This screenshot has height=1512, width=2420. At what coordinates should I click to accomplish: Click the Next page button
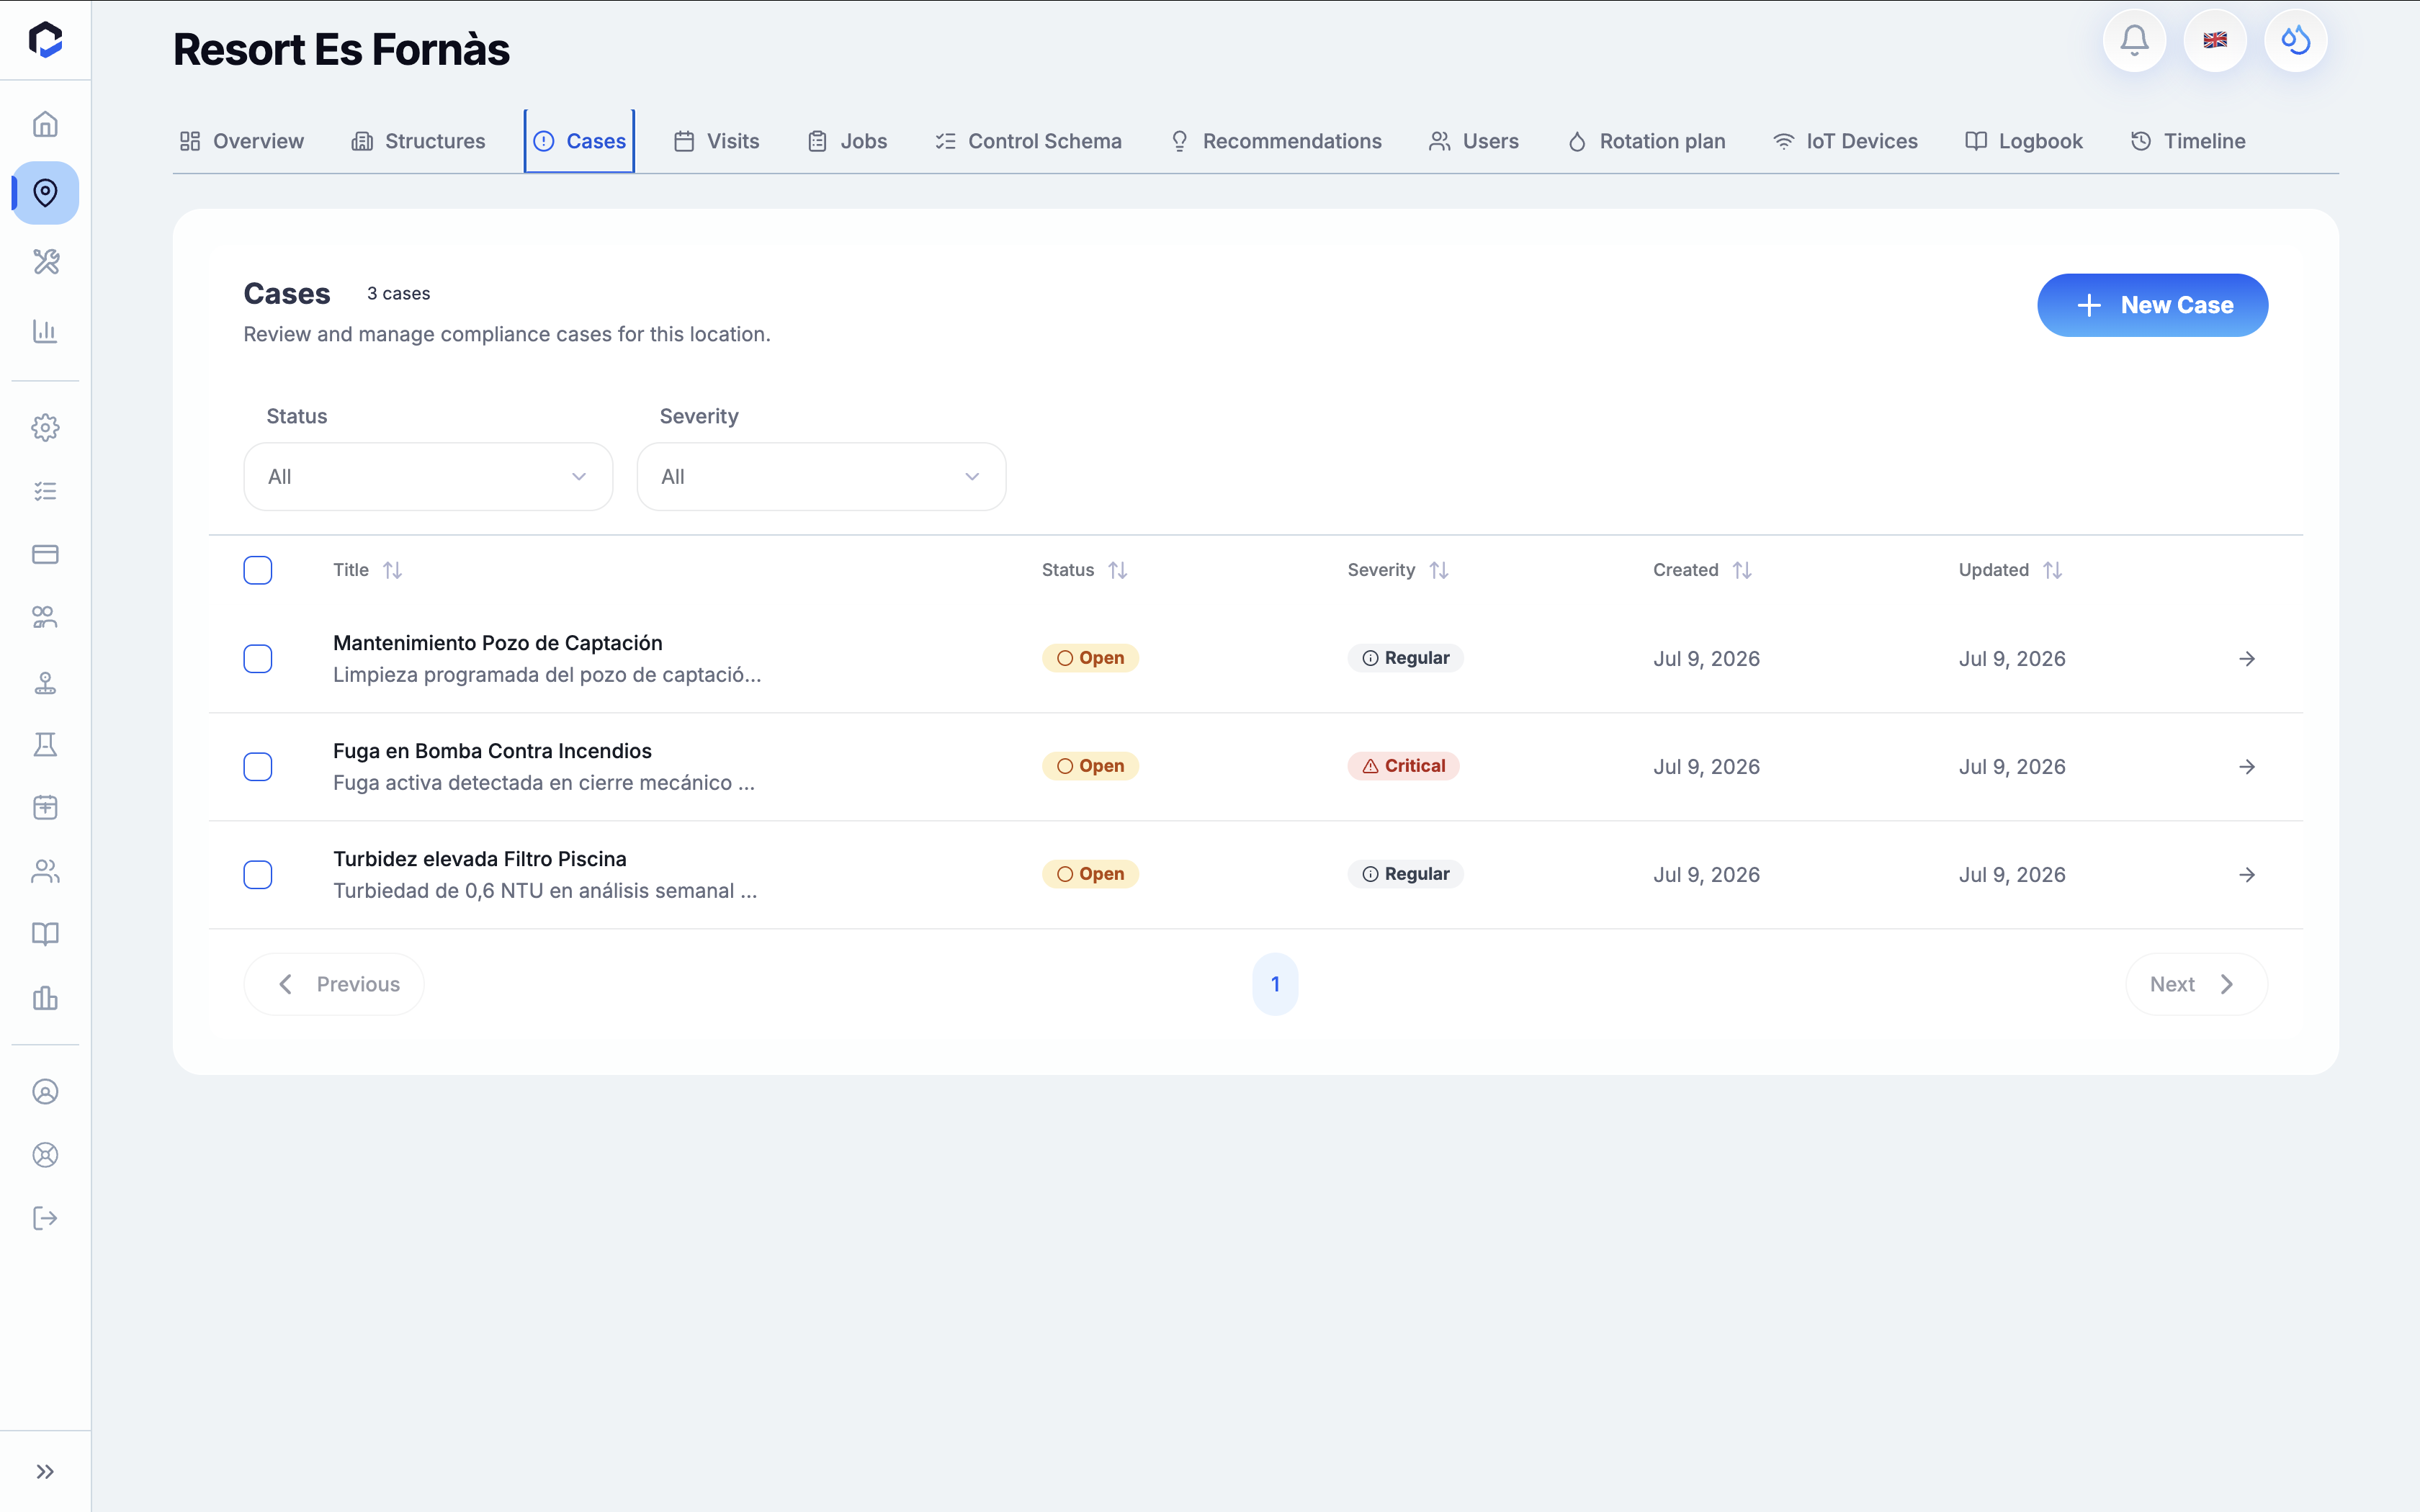[2196, 984]
